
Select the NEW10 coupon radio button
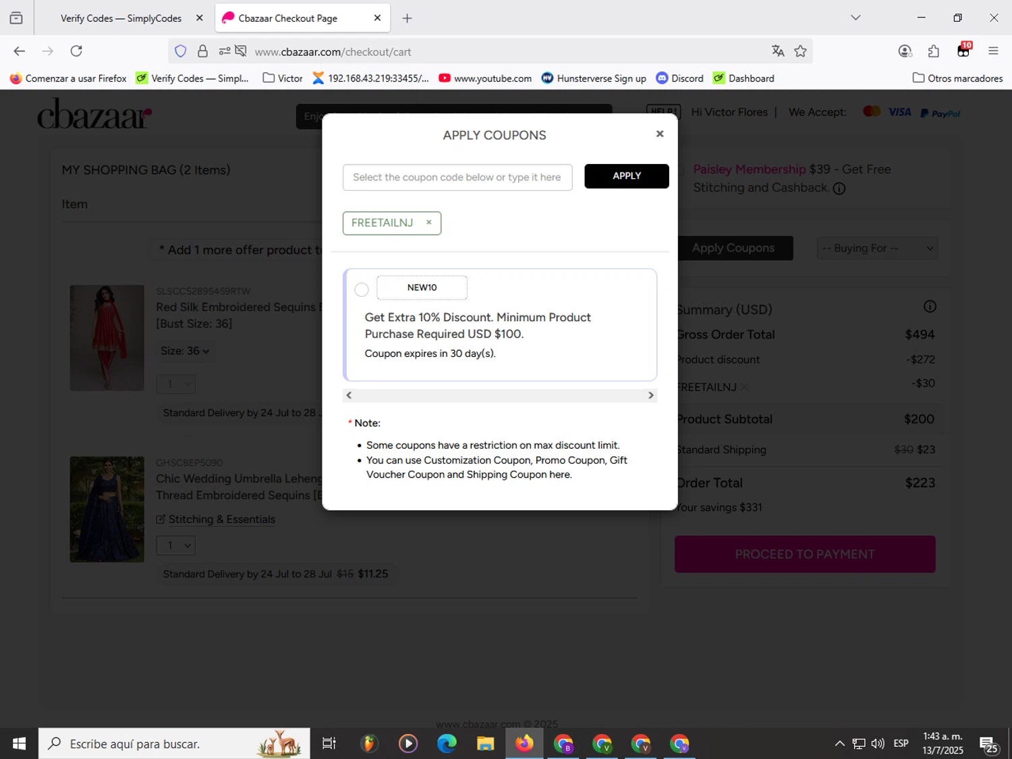(362, 289)
